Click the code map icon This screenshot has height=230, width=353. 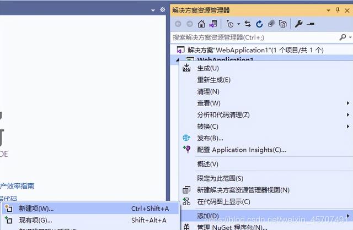point(186,201)
